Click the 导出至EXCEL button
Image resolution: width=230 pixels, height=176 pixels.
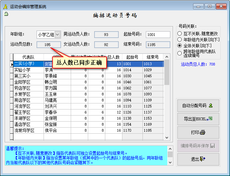198,119
